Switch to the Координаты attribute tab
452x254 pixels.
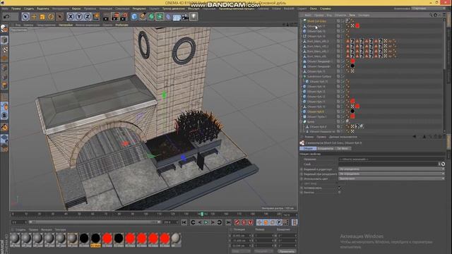[x=326, y=148]
